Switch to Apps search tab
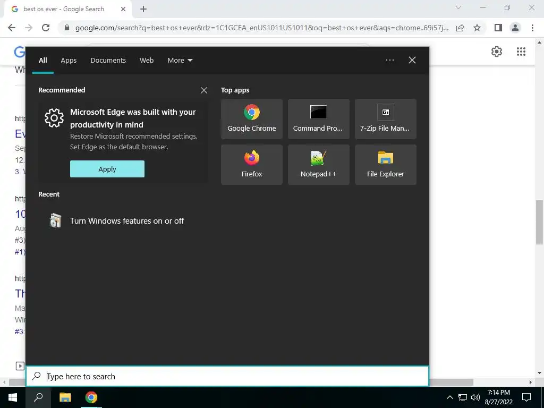This screenshot has width=544, height=408. (x=69, y=61)
